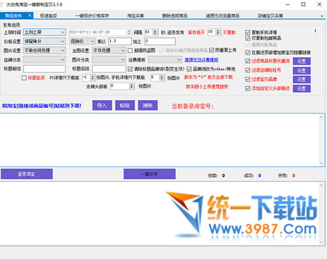Increase the 间隔 seconds spinner value
Image resolution: width=327 pixels, height=259 pixels.
[x=155, y=31]
